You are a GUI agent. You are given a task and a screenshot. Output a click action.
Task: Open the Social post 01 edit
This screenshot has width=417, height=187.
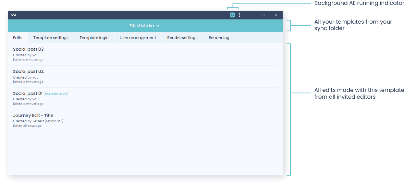coord(145,98)
